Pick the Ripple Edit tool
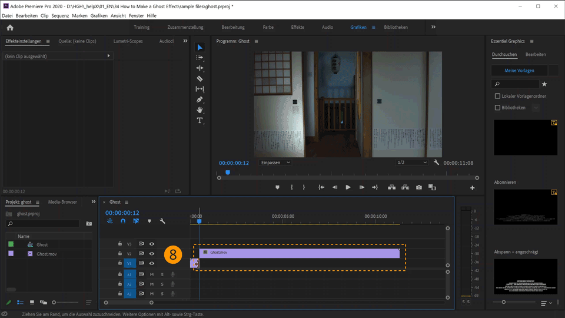This screenshot has height=318, width=565. [200, 68]
